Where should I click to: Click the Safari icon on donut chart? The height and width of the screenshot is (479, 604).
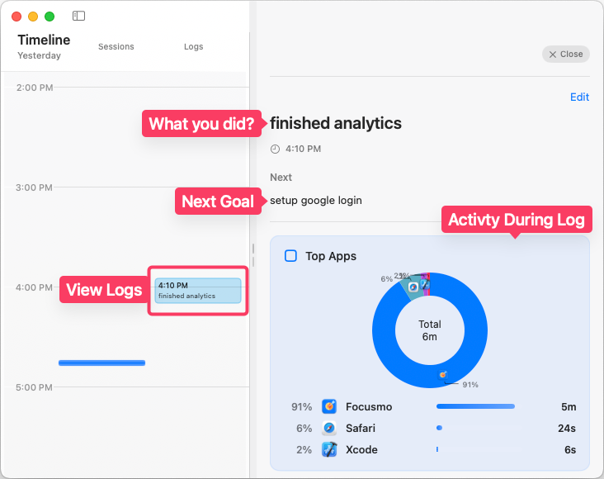[x=413, y=286]
